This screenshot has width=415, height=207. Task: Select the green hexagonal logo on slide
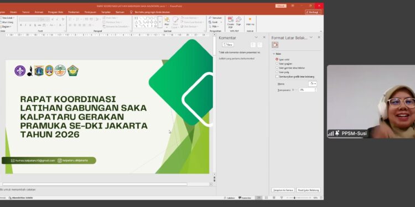pyautogui.click(x=73, y=71)
